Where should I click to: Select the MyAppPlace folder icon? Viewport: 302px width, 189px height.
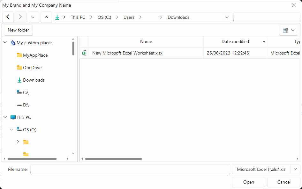(19, 55)
